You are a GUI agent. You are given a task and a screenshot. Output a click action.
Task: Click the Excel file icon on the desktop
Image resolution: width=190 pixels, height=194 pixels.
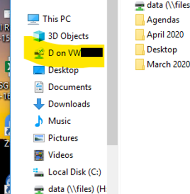click(8, 67)
